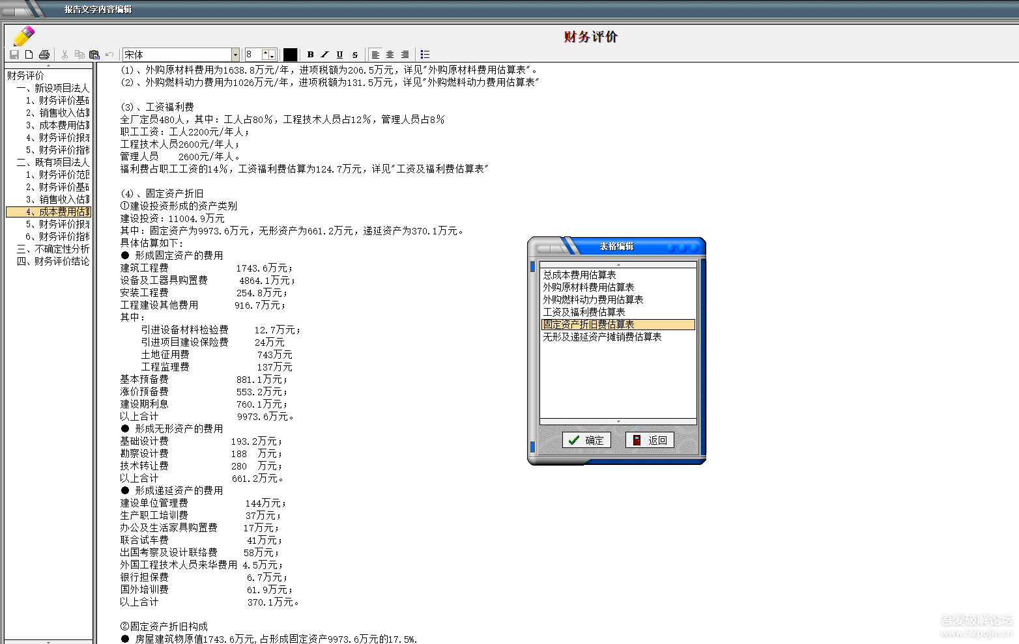Select 1、财务评价基 under 新设项目法人
This screenshot has width=1019, height=644.
pos(57,100)
